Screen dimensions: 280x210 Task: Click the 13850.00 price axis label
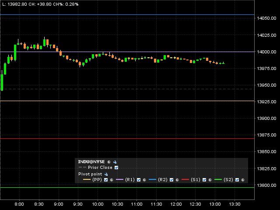(266, 152)
